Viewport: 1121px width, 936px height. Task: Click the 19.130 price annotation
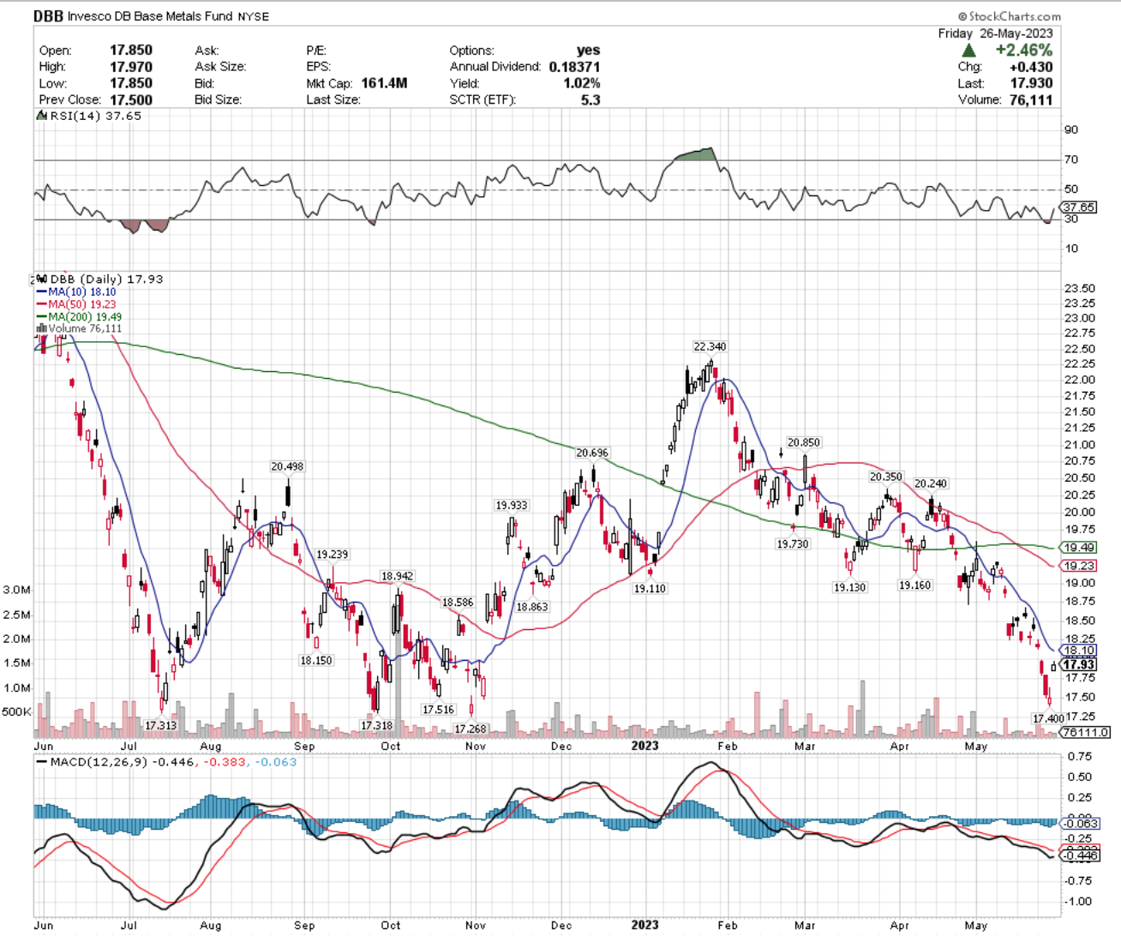point(850,588)
